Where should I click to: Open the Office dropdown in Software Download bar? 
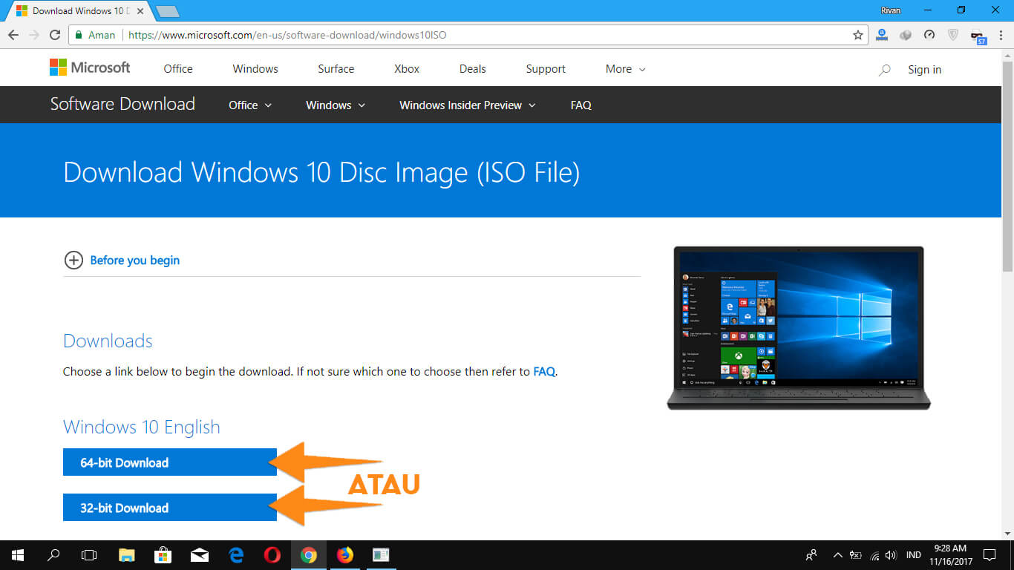tap(250, 105)
